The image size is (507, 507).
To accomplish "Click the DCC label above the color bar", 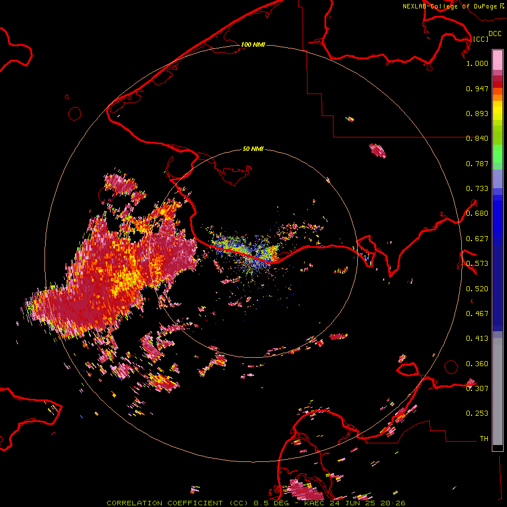I will pyautogui.click(x=495, y=33).
